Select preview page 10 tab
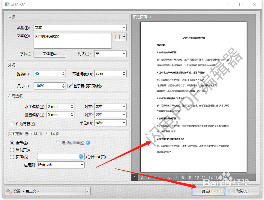Screen dimensions: 264x200 [197, 177]
